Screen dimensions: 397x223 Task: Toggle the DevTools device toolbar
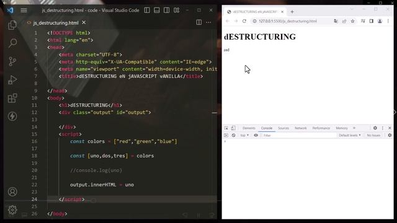(x=233, y=128)
